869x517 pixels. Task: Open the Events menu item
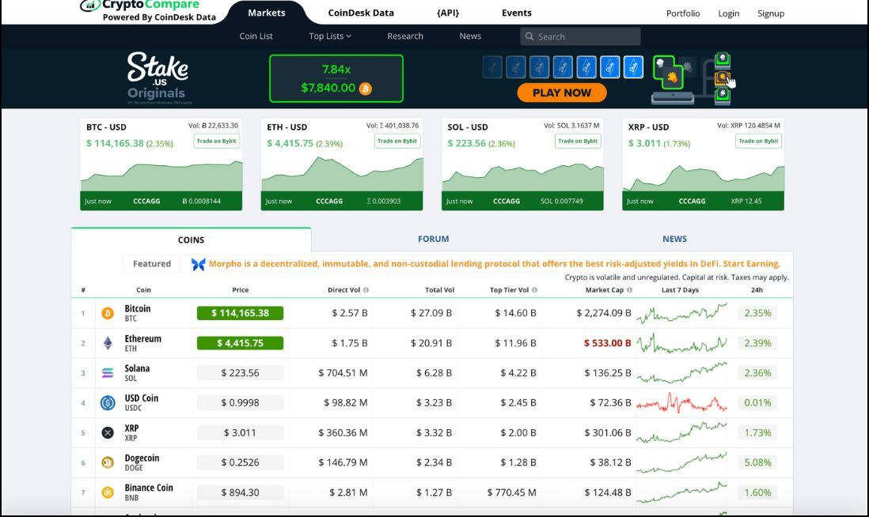point(517,13)
